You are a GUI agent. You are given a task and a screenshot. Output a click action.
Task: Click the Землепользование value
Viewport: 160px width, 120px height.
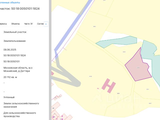(x=14, y=41)
